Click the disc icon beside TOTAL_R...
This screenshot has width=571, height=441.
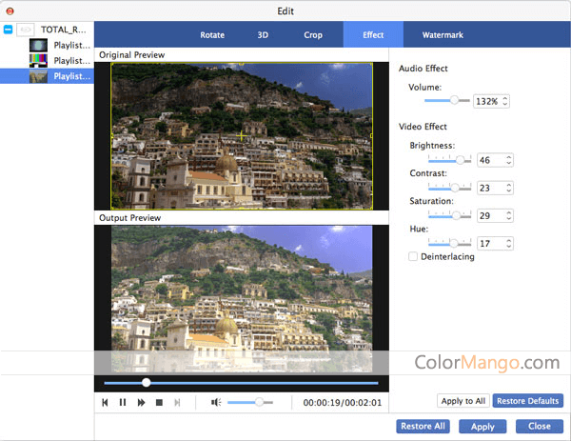pyautogui.click(x=27, y=30)
